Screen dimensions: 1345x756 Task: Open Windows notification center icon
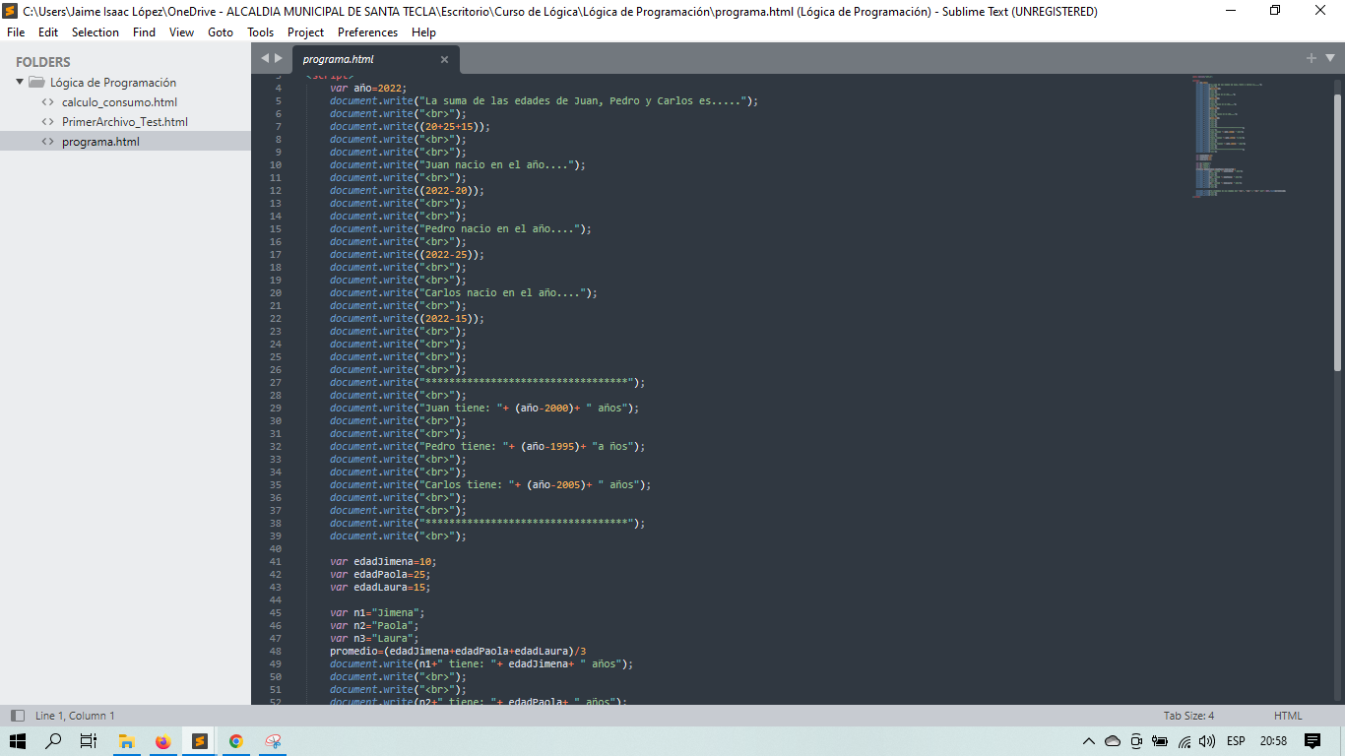pyautogui.click(x=1313, y=741)
